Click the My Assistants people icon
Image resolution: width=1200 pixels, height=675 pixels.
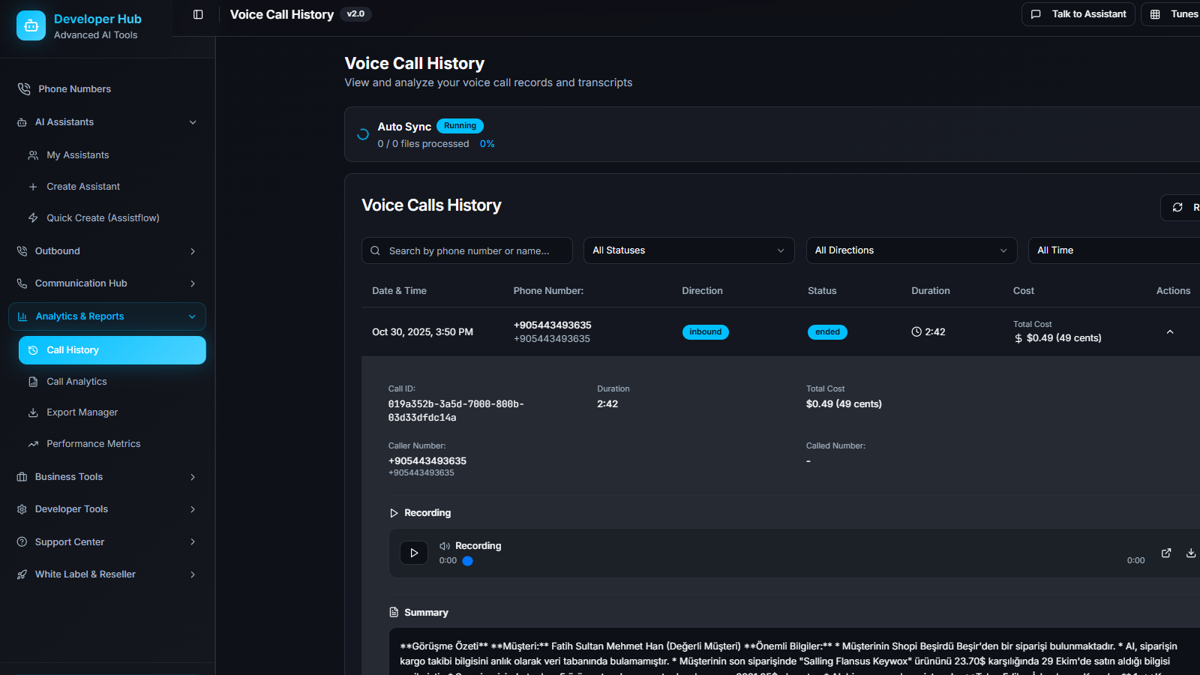pyautogui.click(x=33, y=155)
